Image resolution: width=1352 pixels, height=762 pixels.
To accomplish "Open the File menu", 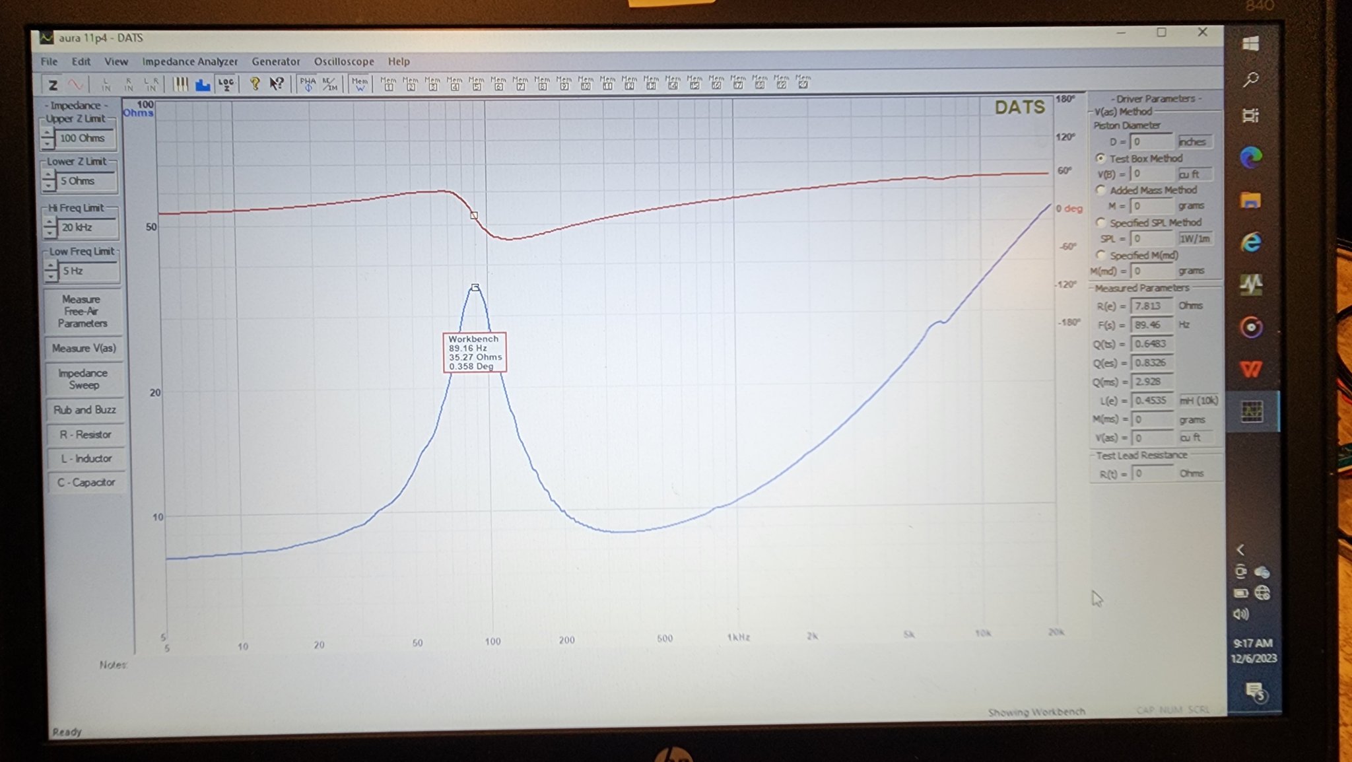I will point(49,61).
